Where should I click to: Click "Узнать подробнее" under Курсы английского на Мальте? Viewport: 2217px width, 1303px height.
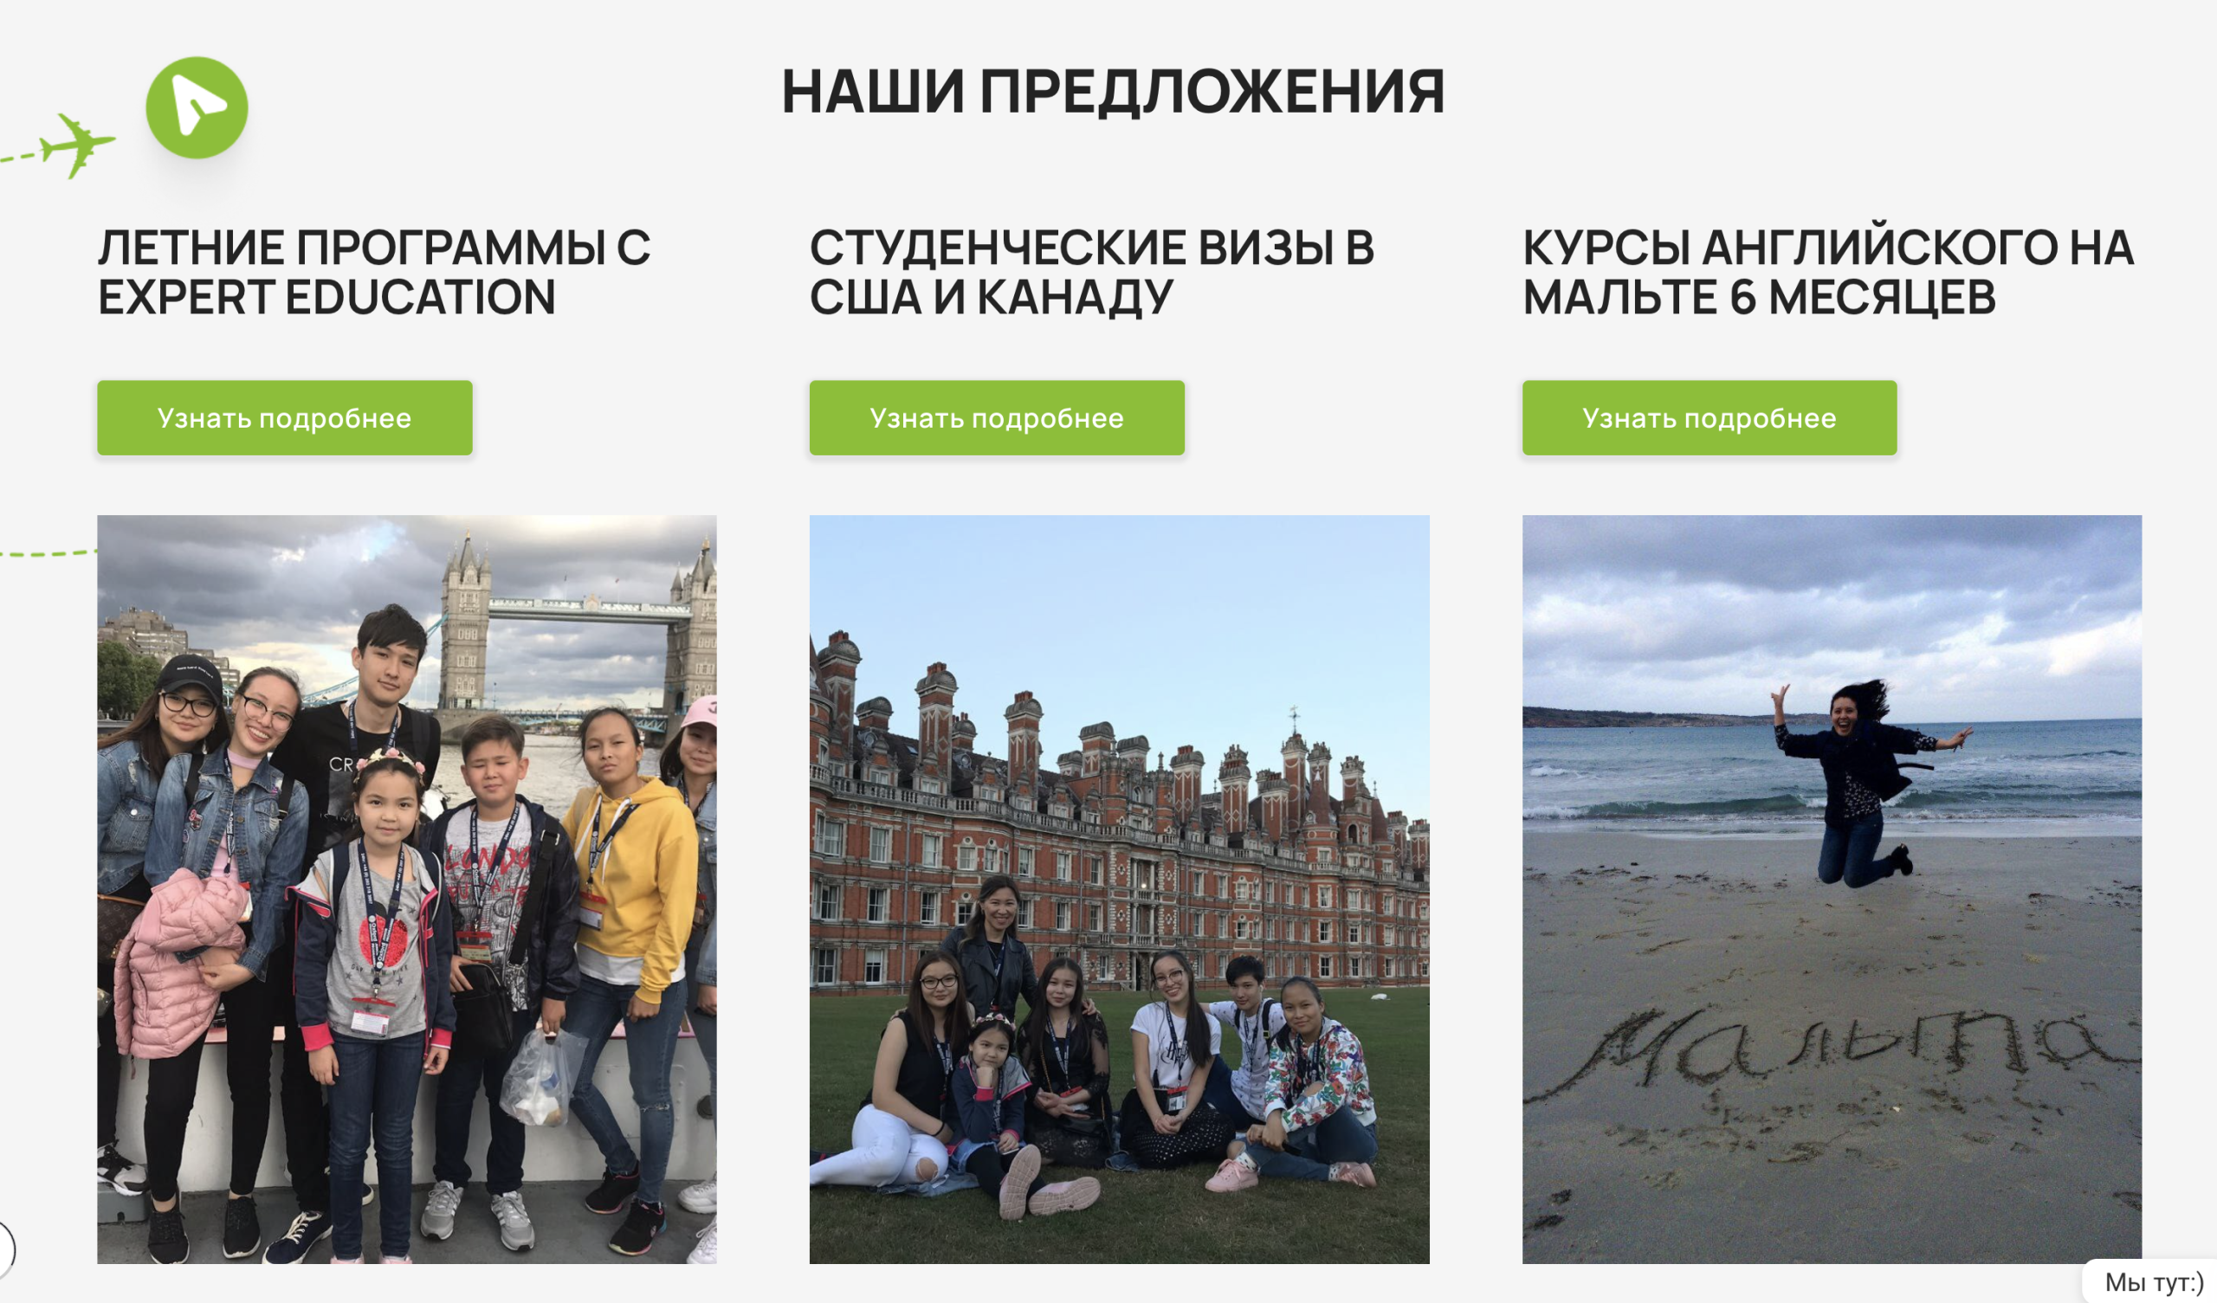(x=1710, y=418)
